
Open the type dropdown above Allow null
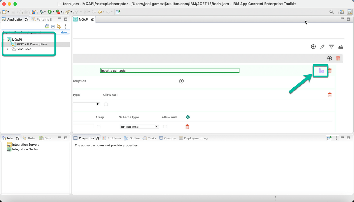[x=98, y=104]
